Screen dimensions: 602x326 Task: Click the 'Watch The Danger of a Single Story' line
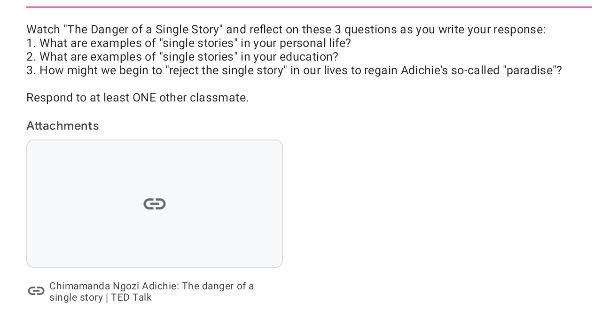point(286,30)
